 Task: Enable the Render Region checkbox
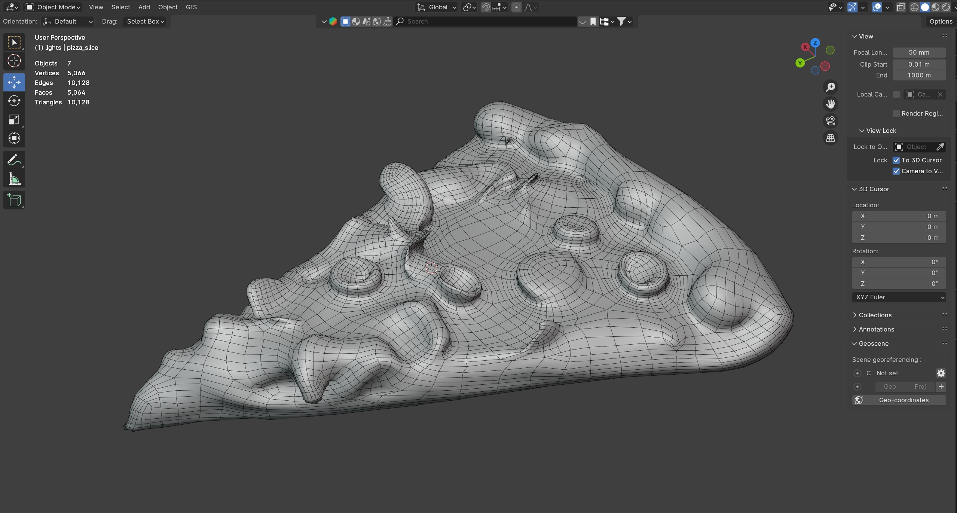tap(896, 113)
